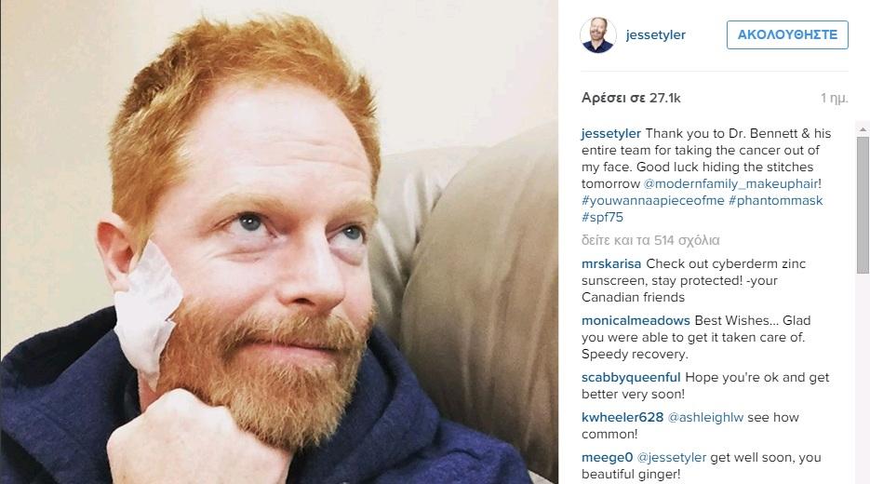Screen dimensions: 870x484
Task: View the Αρέσει σε 27.1k likes count
Action: tap(631, 98)
